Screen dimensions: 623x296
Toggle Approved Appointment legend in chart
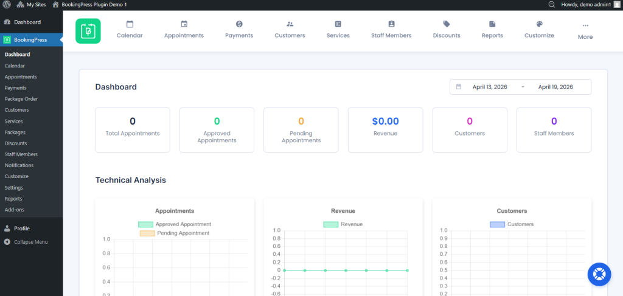coord(175,224)
